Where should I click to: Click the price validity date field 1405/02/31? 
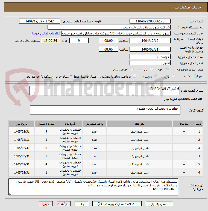(x=150, y=49)
